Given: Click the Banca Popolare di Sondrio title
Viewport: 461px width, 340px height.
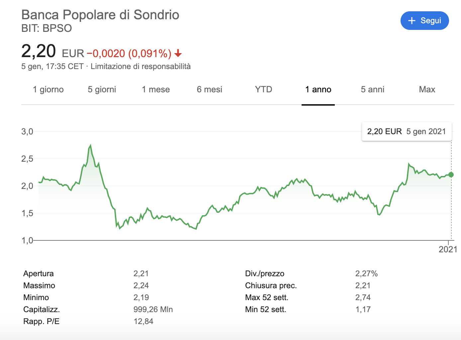Looking at the screenshot, I should pos(100,15).
